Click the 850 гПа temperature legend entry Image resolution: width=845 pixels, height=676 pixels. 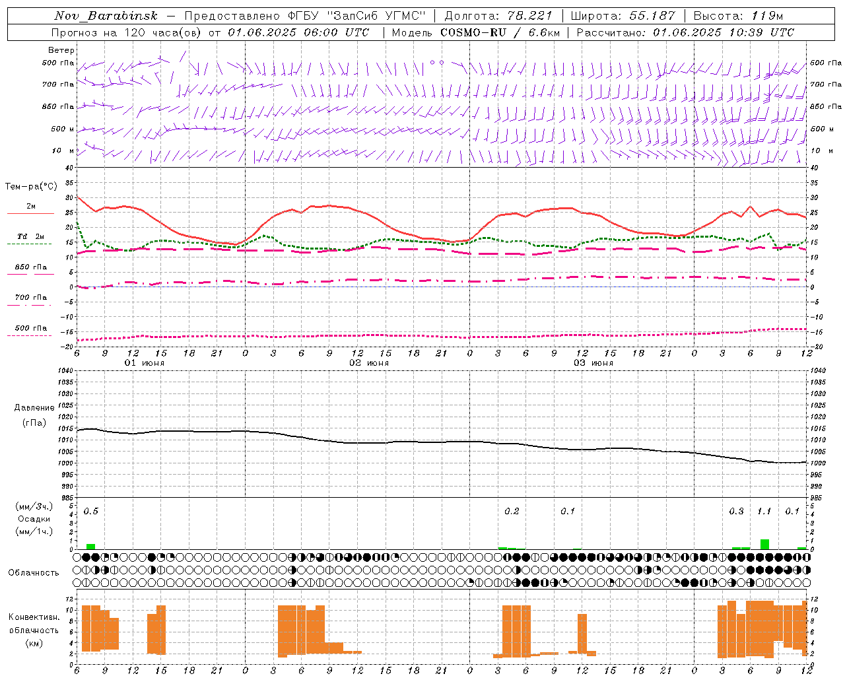coord(30,267)
